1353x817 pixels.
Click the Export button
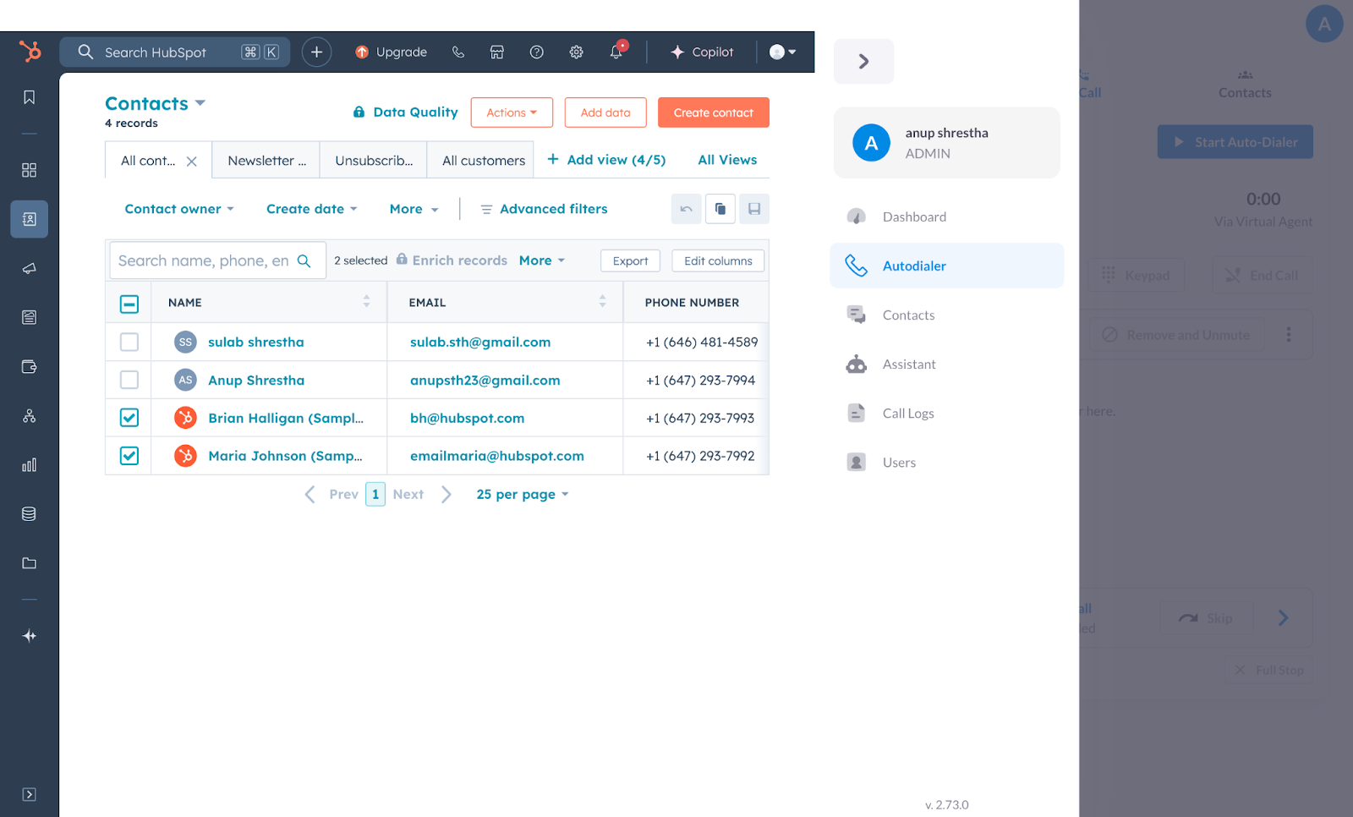[x=630, y=260]
